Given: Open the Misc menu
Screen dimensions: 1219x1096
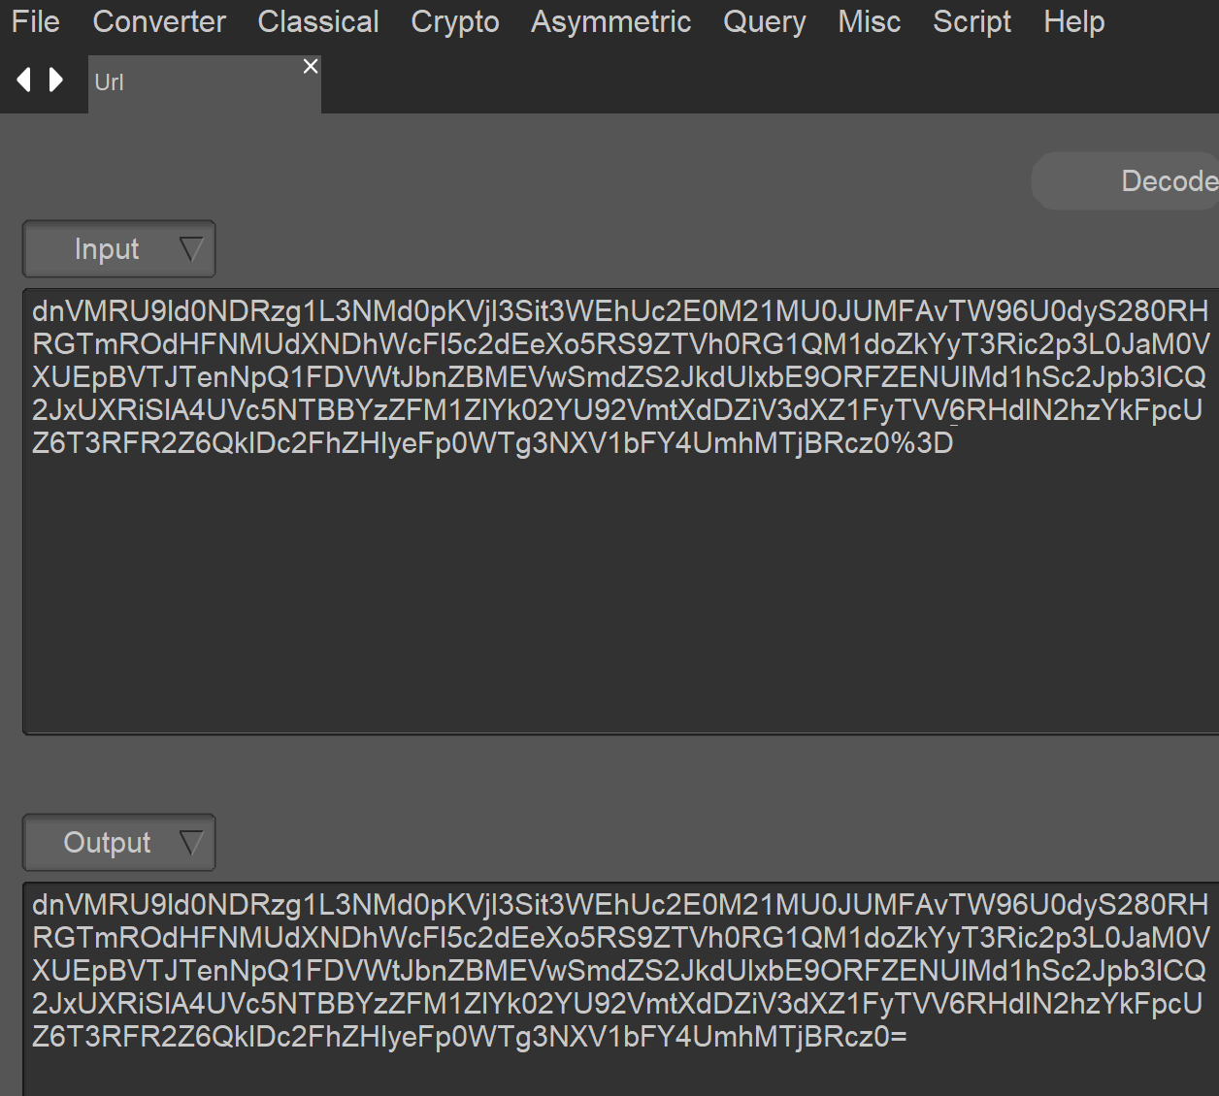Looking at the screenshot, I should point(870,21).
